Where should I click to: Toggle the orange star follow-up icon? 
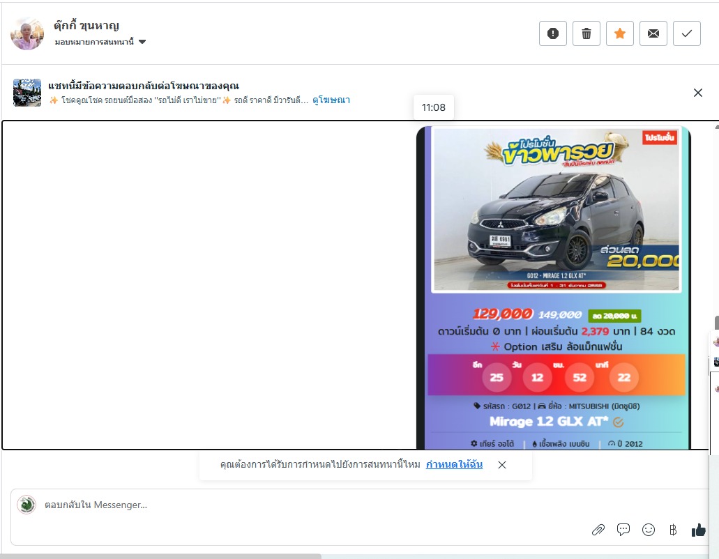coord(619,33)
